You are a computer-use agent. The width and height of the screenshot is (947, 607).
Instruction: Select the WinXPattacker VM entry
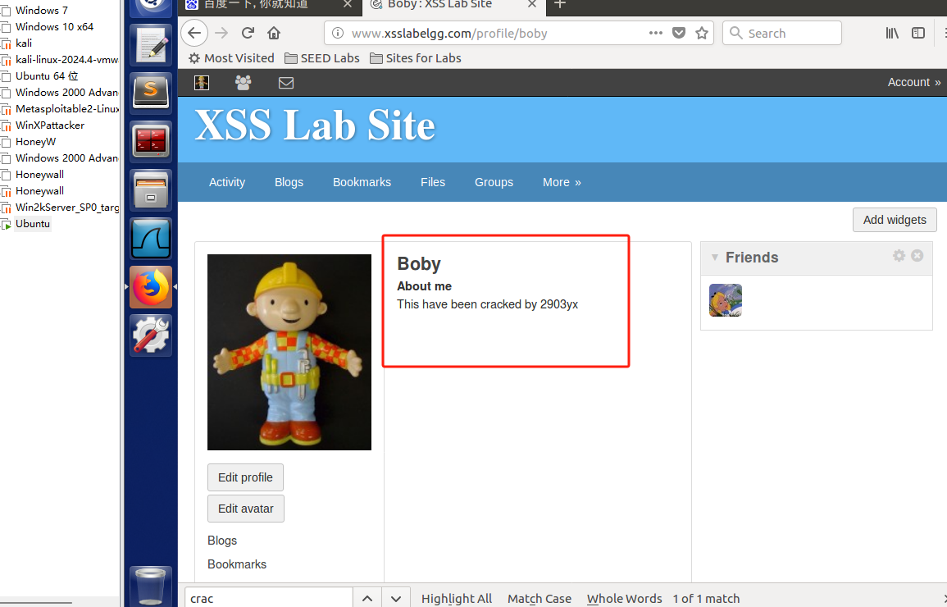[49, 125]
